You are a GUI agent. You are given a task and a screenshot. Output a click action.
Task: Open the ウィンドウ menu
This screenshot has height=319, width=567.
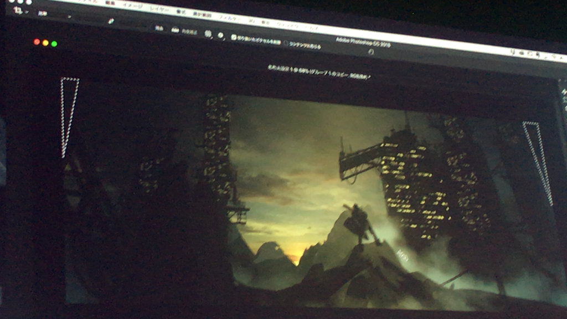287,25
